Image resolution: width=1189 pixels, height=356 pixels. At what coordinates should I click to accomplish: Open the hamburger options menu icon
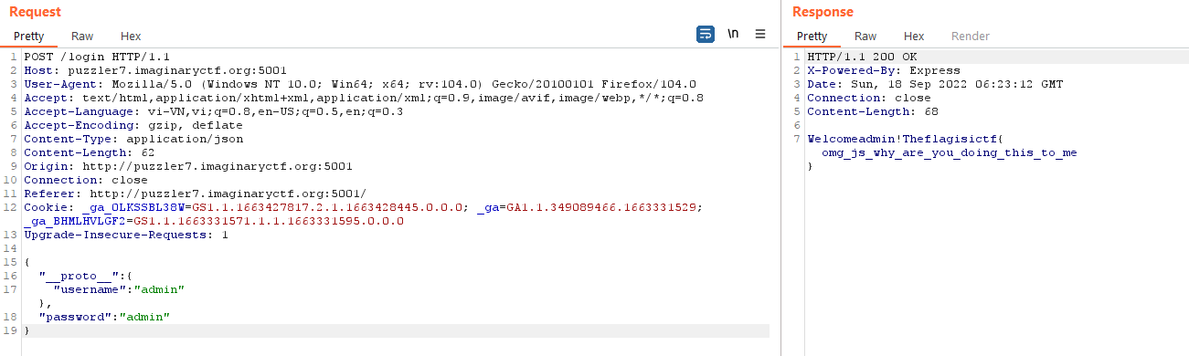click(760, 34)
